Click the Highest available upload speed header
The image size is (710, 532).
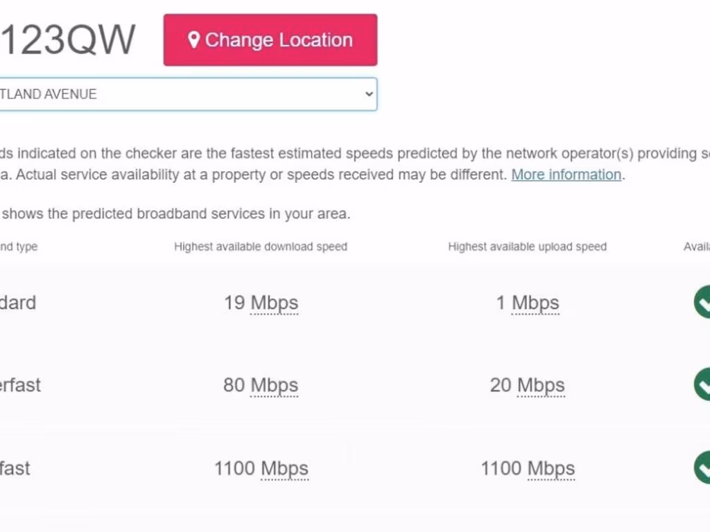point(527,247)
